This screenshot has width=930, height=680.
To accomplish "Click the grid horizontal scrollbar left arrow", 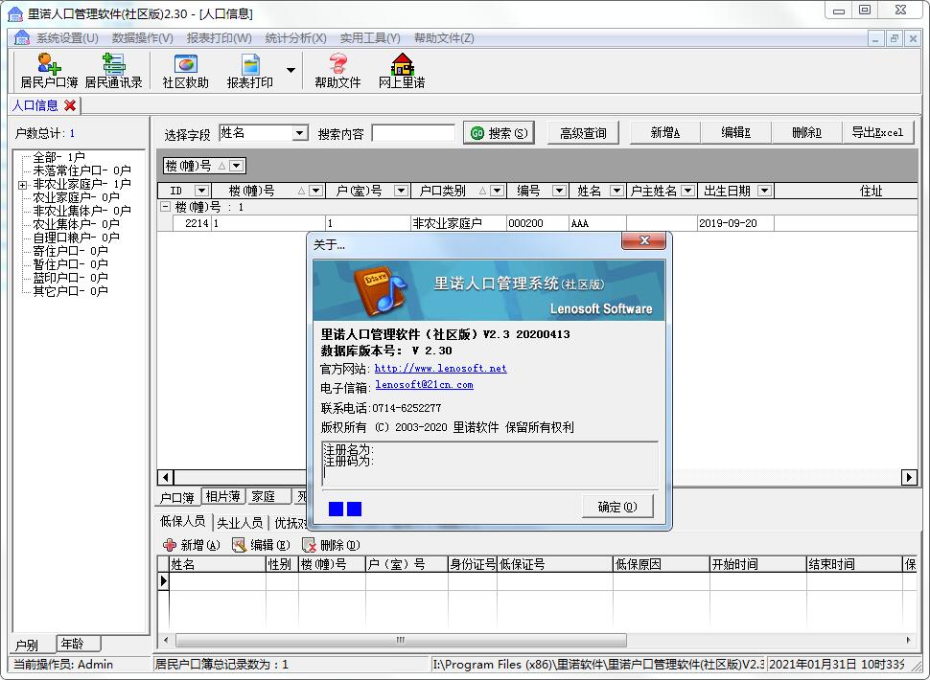I will (166, 477).
